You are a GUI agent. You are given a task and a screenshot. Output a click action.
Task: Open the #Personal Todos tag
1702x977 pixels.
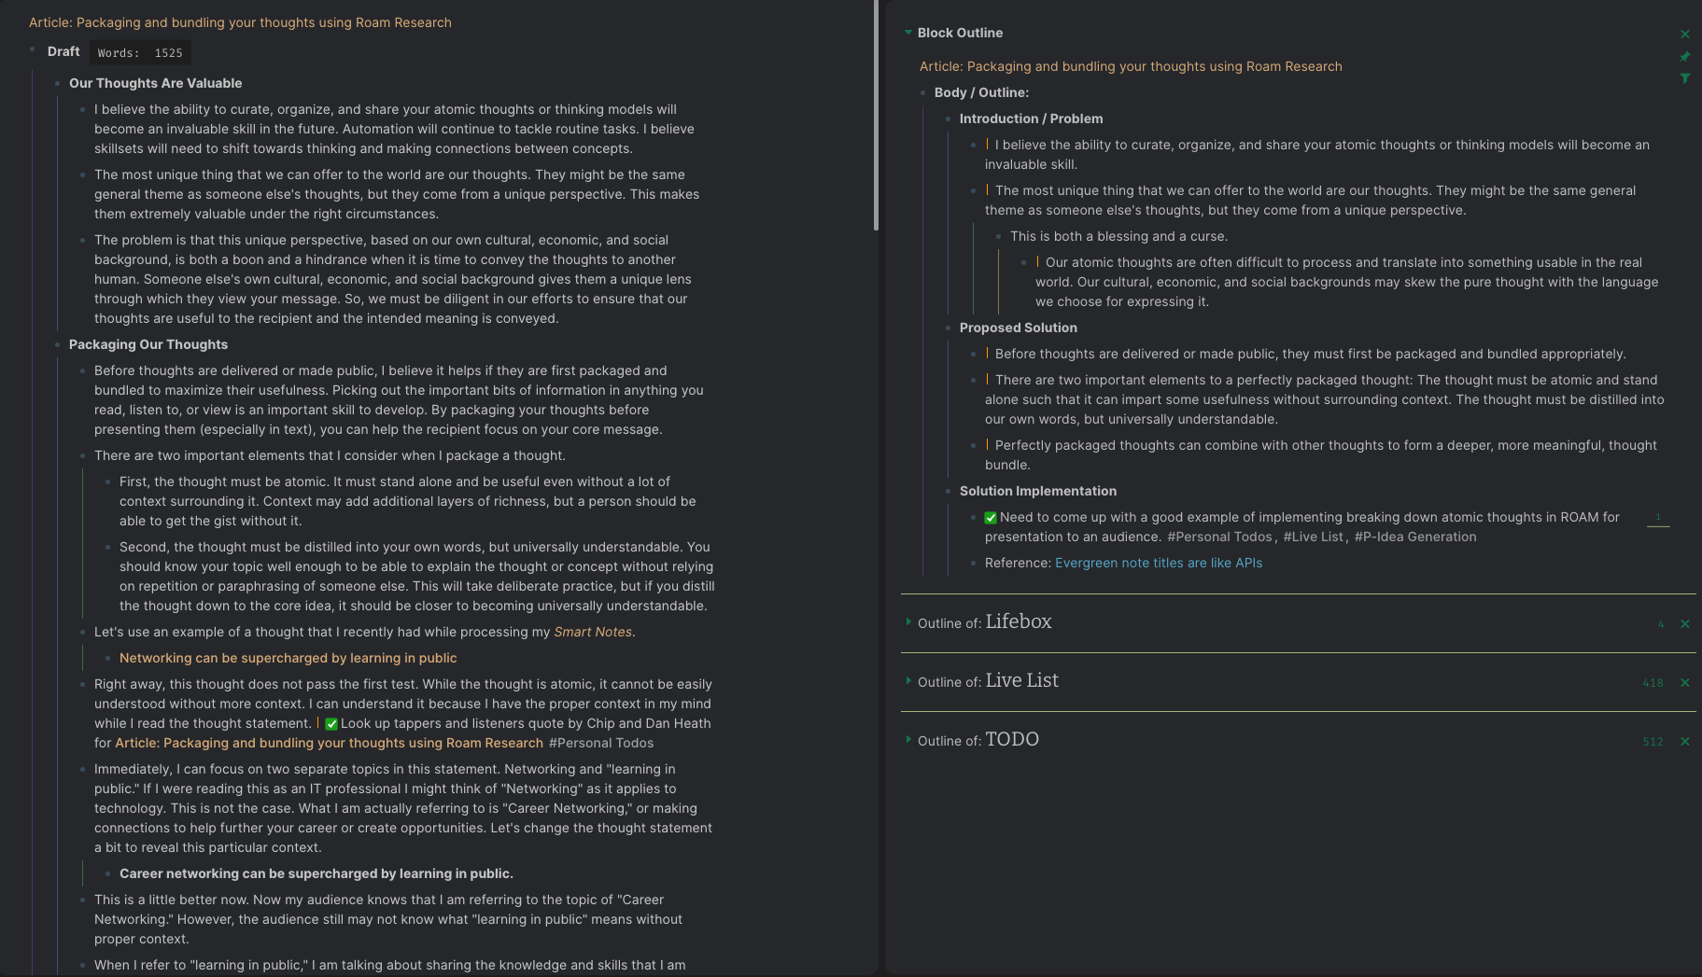click(x=601, y=743)
